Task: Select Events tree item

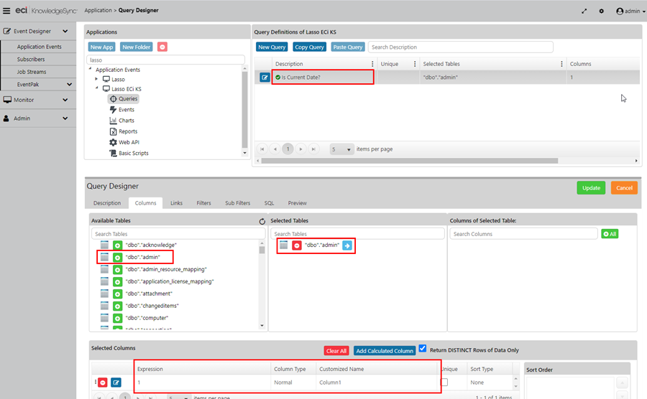Action: pos(121,110)
